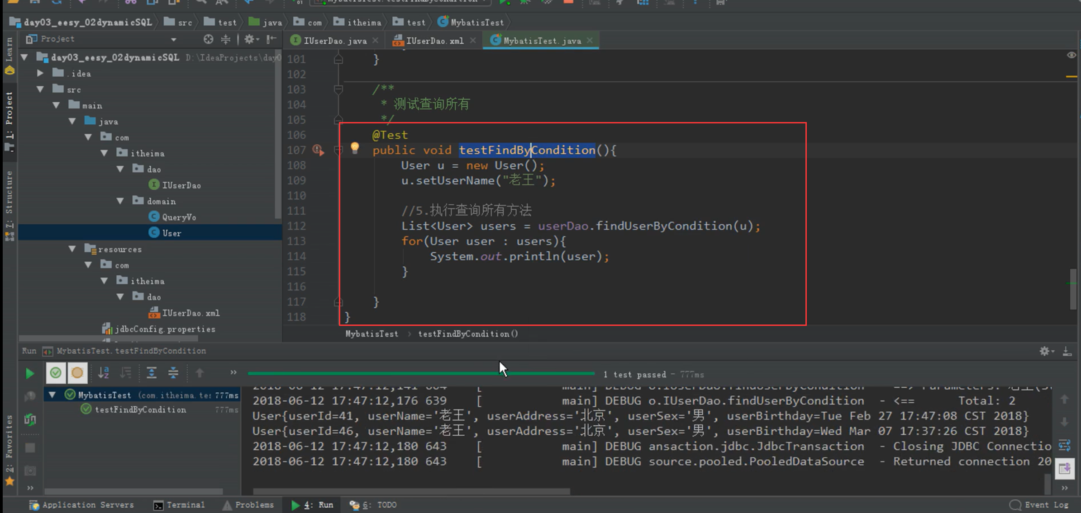Click the sort alphabetically icon in test results
This screenshot has height=513, width=1081.
(x=103, y=373)
